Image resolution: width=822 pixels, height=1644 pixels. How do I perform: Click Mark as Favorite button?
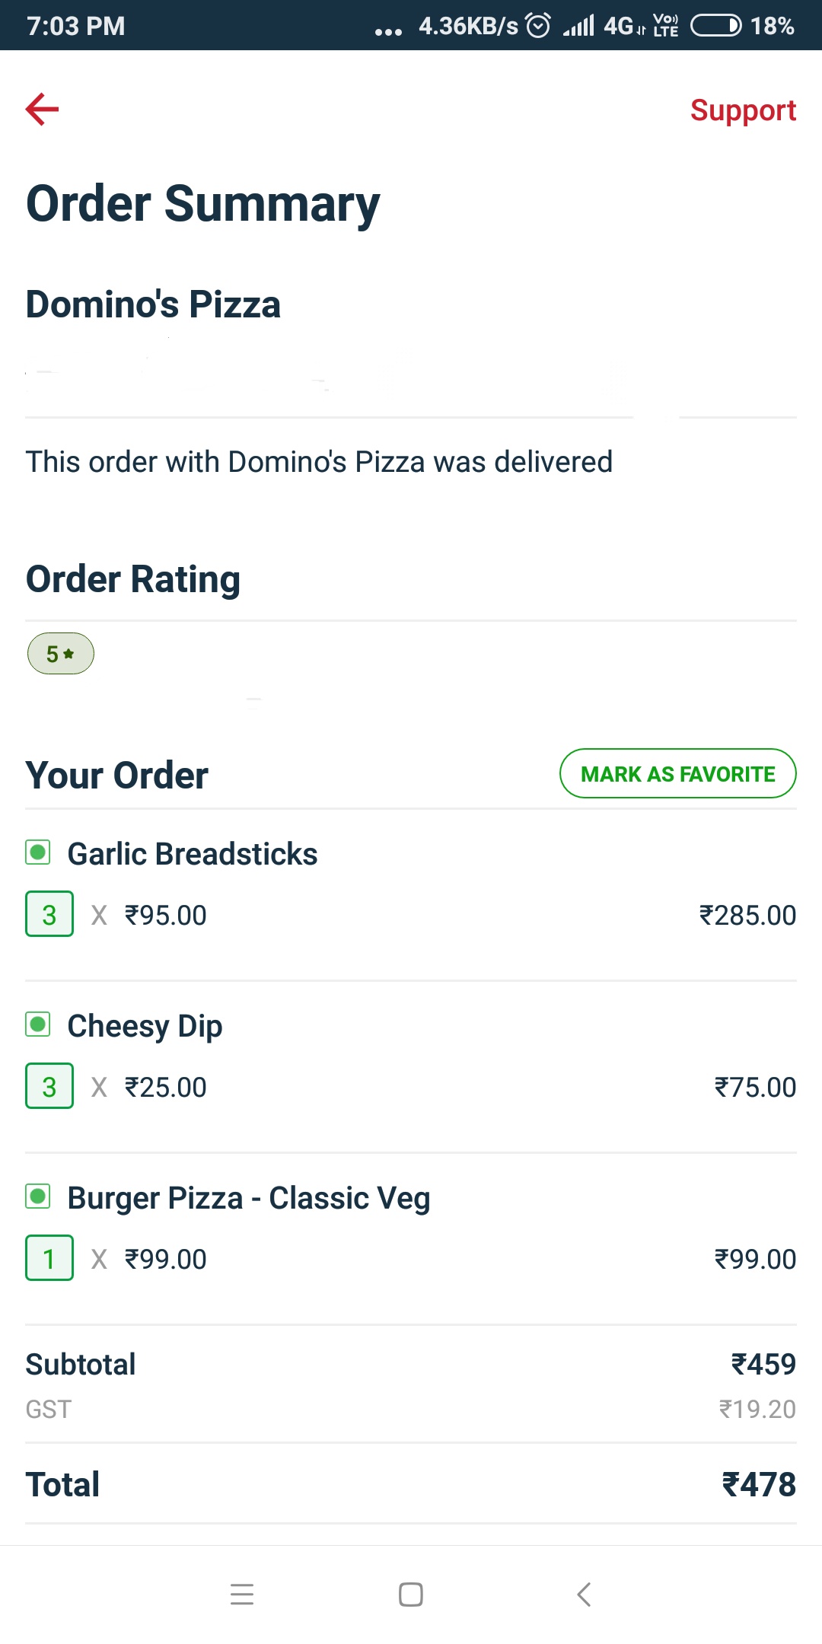coord(677,774)
